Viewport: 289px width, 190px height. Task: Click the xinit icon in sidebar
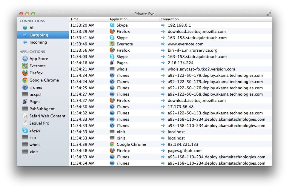(x=25, y=152)
